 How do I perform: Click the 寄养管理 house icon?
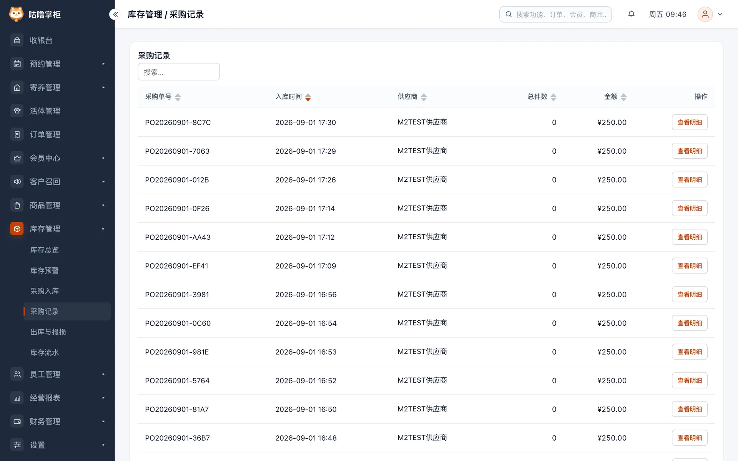[x=17, y=88]
